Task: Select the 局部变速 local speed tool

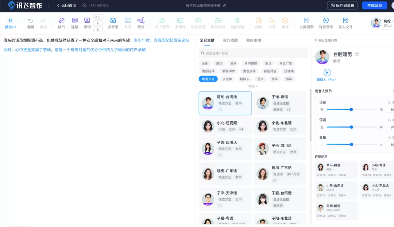Action: (x=198, y=23)
